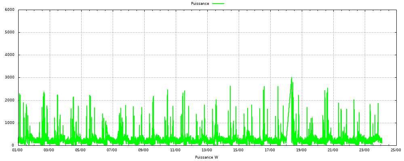
Task: Click the 6000 y-axis value label
Action: coord(9,10)
